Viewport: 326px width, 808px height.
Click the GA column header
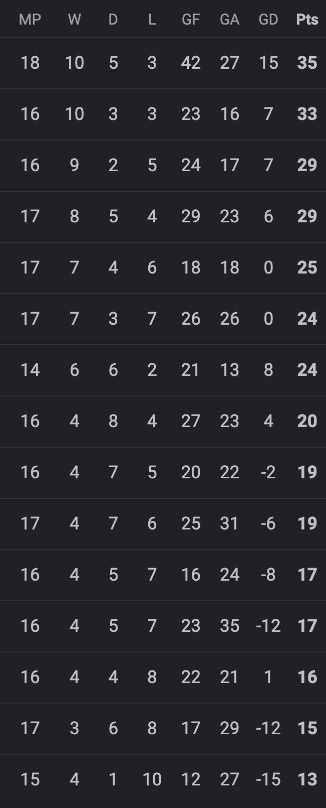point(229,20)
